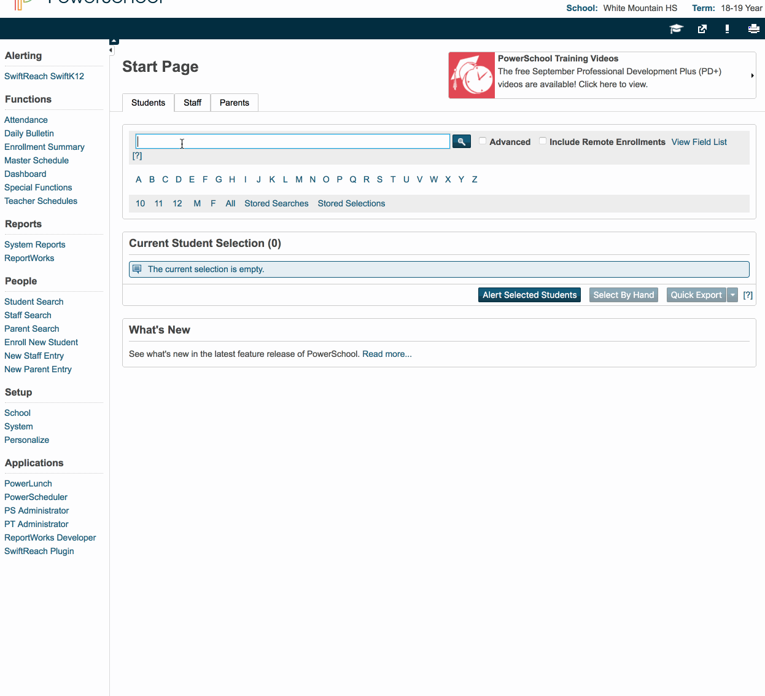
Task: Open the Quick Export dropdown arrow
Action: point(732,295)
